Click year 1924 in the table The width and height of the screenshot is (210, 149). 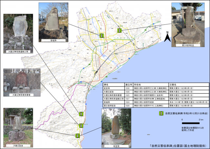click(129, 102)
